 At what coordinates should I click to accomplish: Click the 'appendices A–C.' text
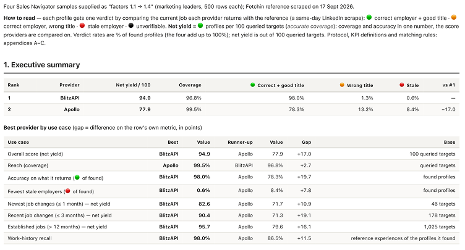coord(25,43)
